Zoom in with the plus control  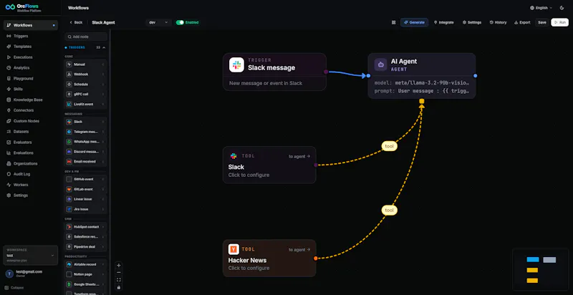click(118, 266)
